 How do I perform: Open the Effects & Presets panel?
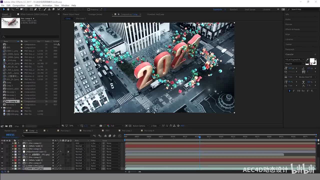click(x=292, y=29)
